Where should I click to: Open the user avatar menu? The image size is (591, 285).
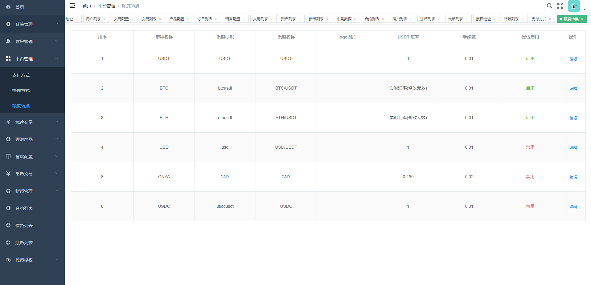[x=574, y=6]
